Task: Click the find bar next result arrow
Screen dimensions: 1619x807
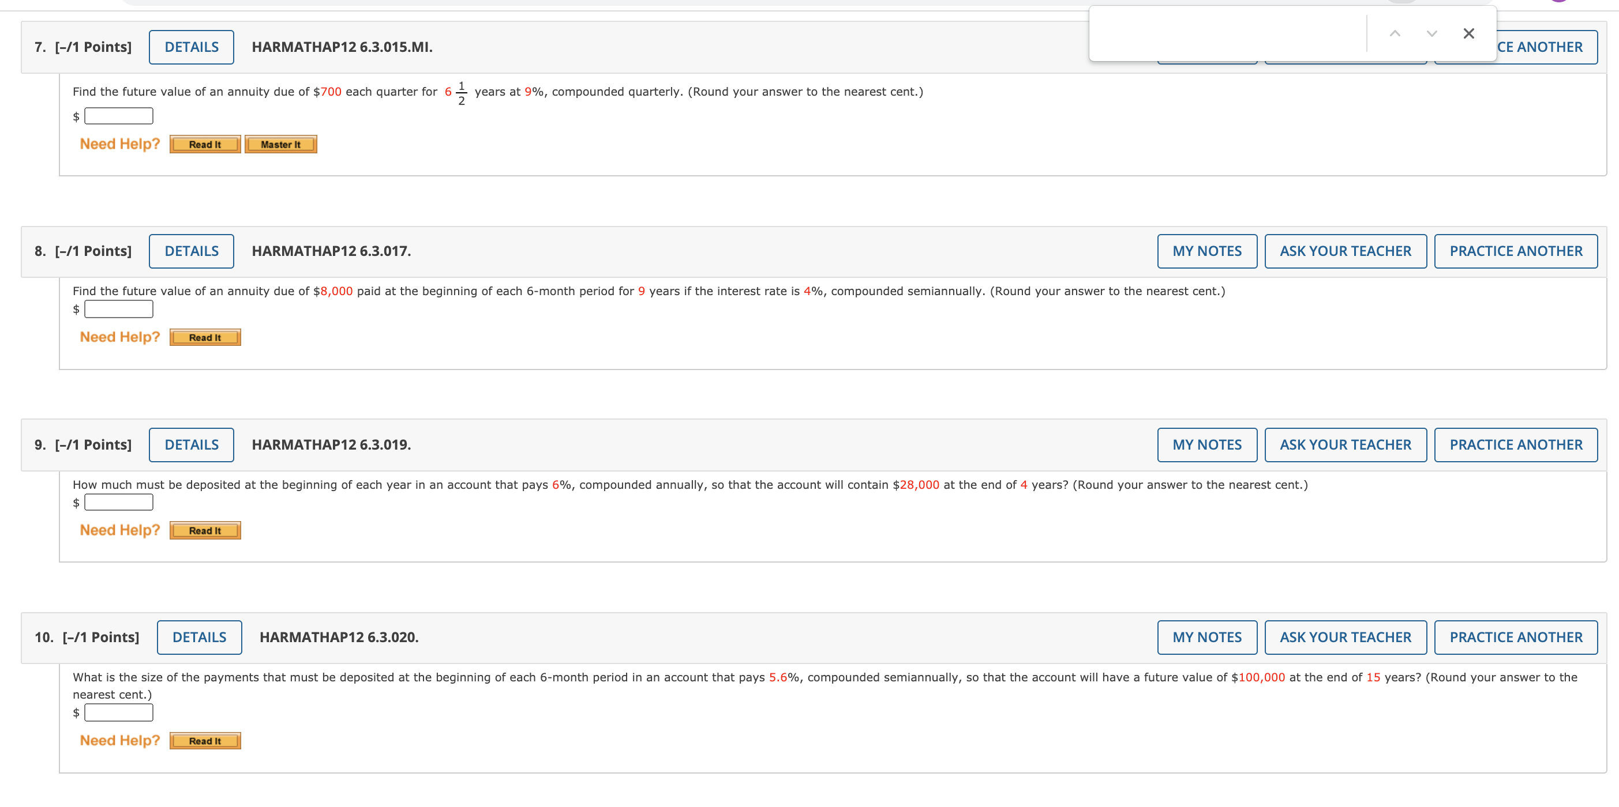Action: pos(1431,33)
